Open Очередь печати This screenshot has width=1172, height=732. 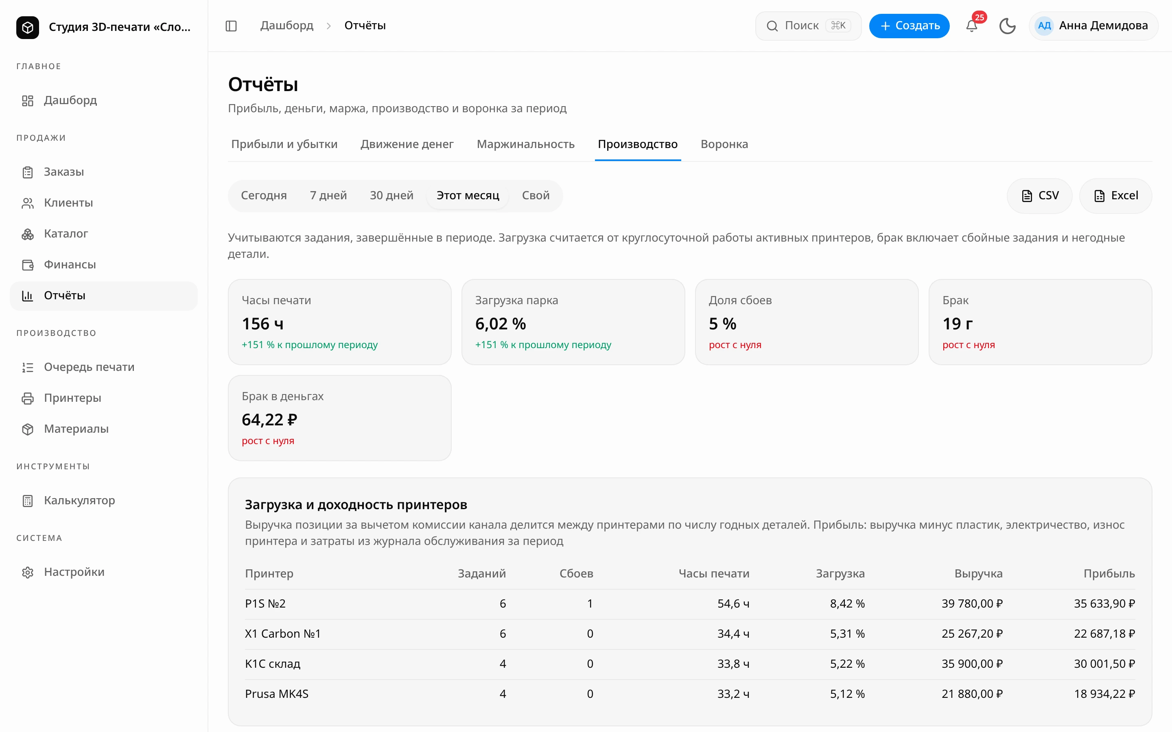pyautogui.click(x=104, y=367)
